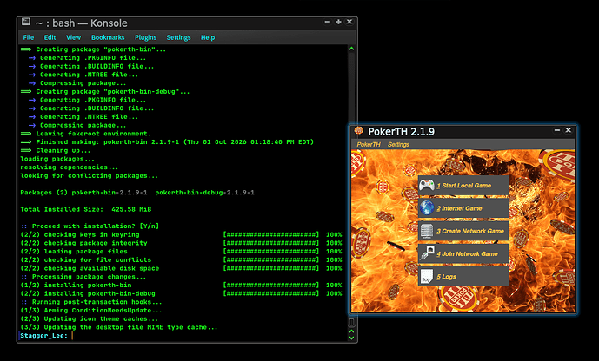599x361 pixels.
Task: Open the Bookmarks menu in Konsole
Action: [108, 37]
